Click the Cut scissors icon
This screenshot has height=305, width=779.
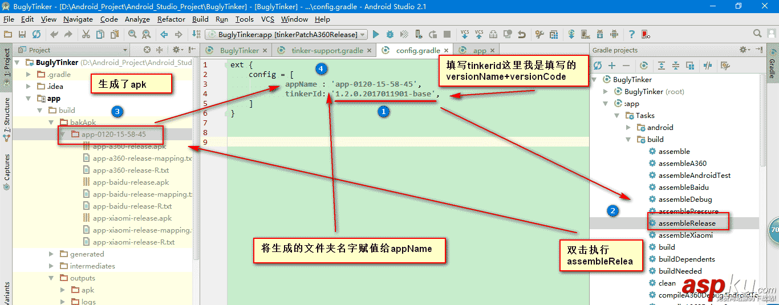pos(86,35)
